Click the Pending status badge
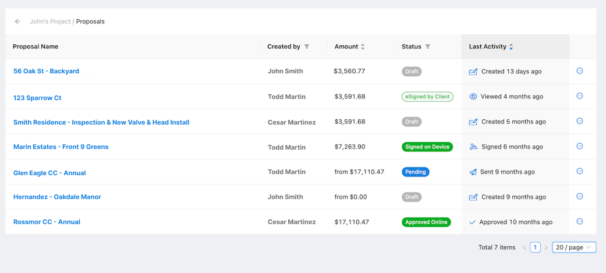The height and width of the screenshot is (273, 606). click(x=416, y=172)
